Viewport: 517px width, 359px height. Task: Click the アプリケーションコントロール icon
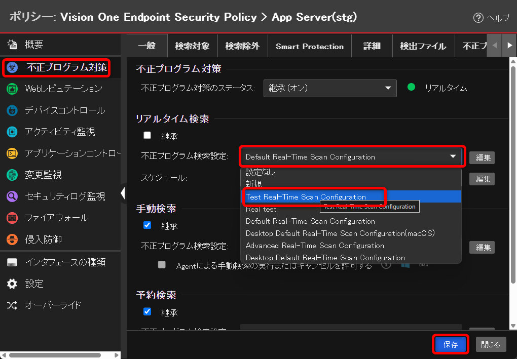(12, 153)
